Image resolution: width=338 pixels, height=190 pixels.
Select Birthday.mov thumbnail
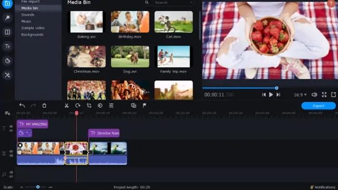130,22
